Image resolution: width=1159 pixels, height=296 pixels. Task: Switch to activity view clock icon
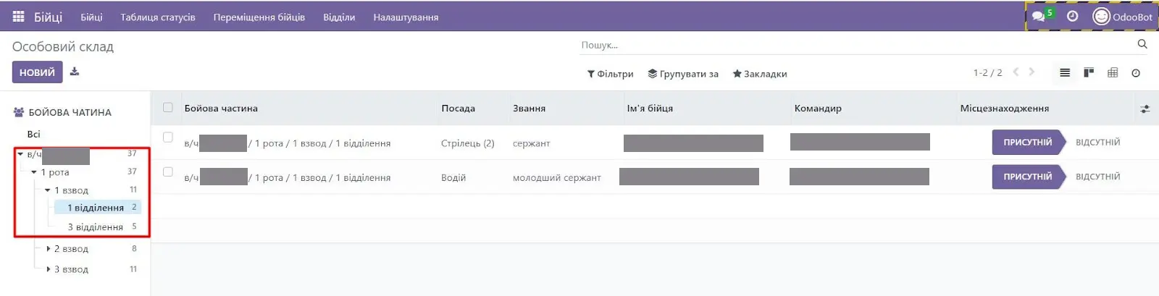1136,73
